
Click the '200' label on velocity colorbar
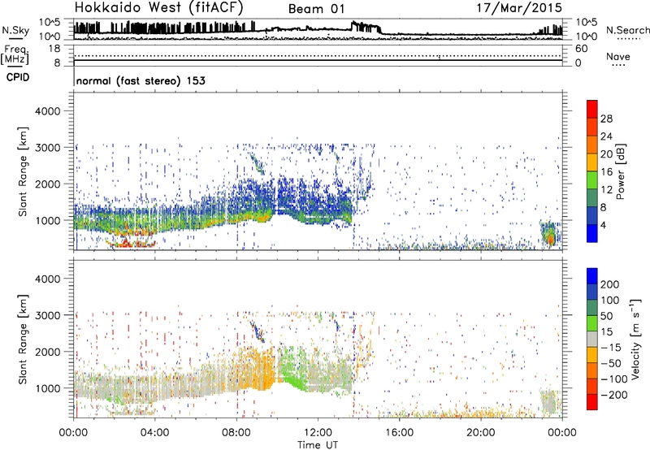pyautogui.click(x=610, y=284)
